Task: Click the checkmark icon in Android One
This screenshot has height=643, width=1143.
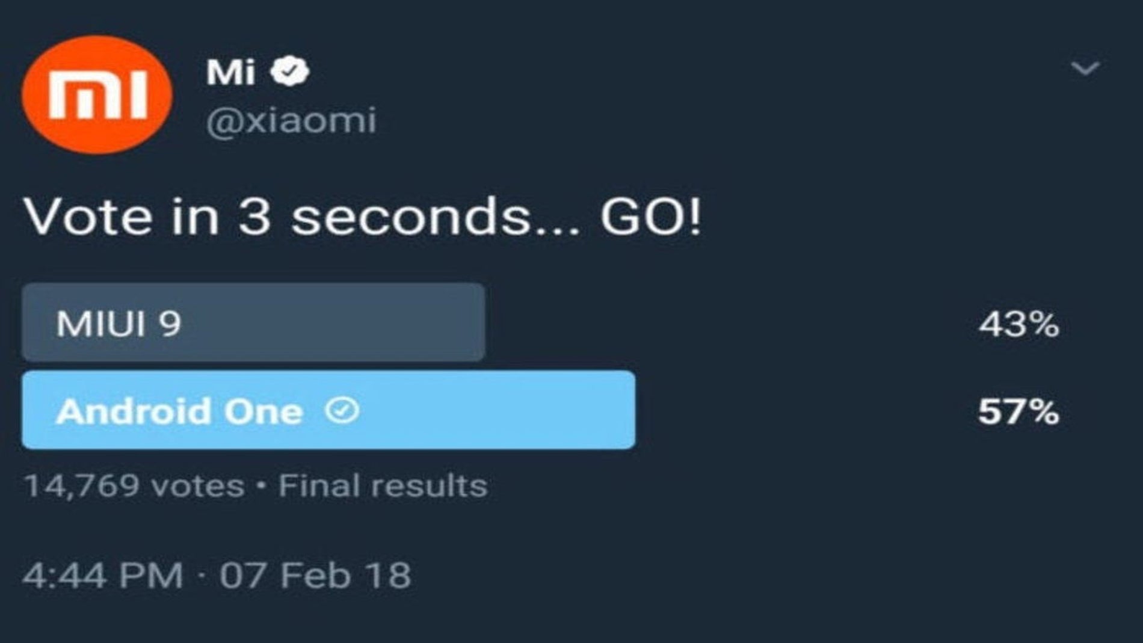Action: pos(342,411)
